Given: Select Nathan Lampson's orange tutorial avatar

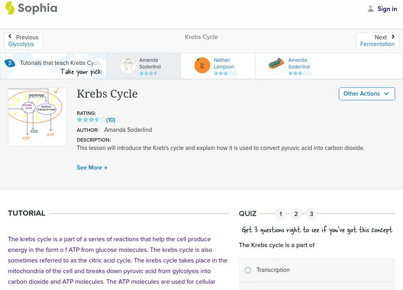Looking at the screenshot, I should [x=202, y=65].
